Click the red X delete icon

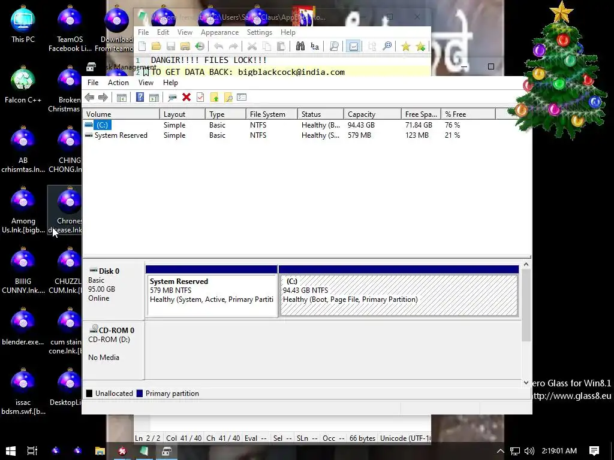186,98
